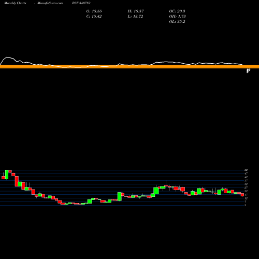Click the 12 price axis label
259x259 pixels.
(x=246, y=198)
